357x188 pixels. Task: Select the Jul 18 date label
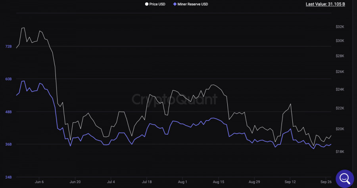147,182
